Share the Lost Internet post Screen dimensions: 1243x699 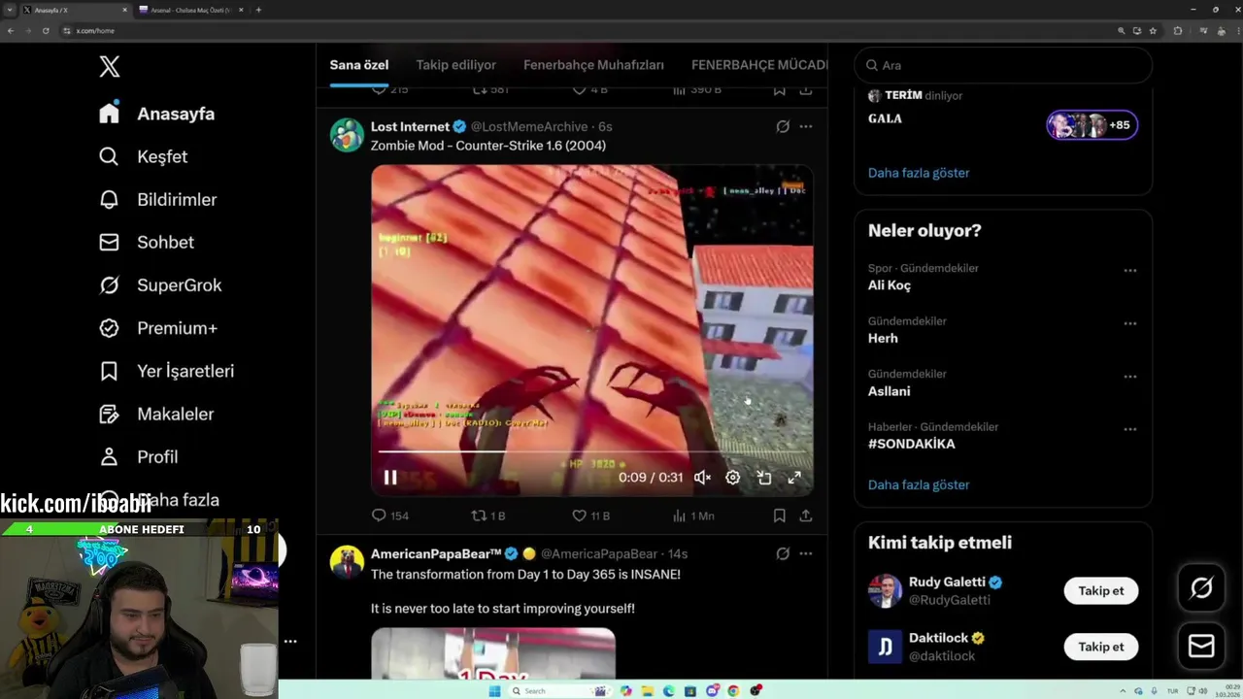(x=805, y=516)
